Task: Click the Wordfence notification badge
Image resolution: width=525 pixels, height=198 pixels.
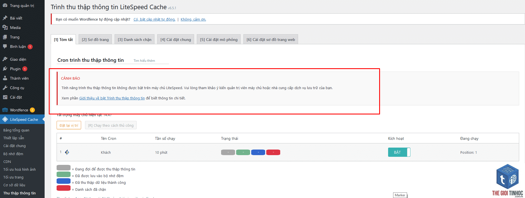Action: [x=32, y=110]
